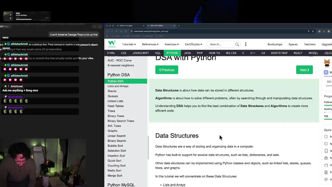This screenshot has height=187, width=332.
Task: Click the fox avatar in right sidebar
Action: tap(327, 63)
